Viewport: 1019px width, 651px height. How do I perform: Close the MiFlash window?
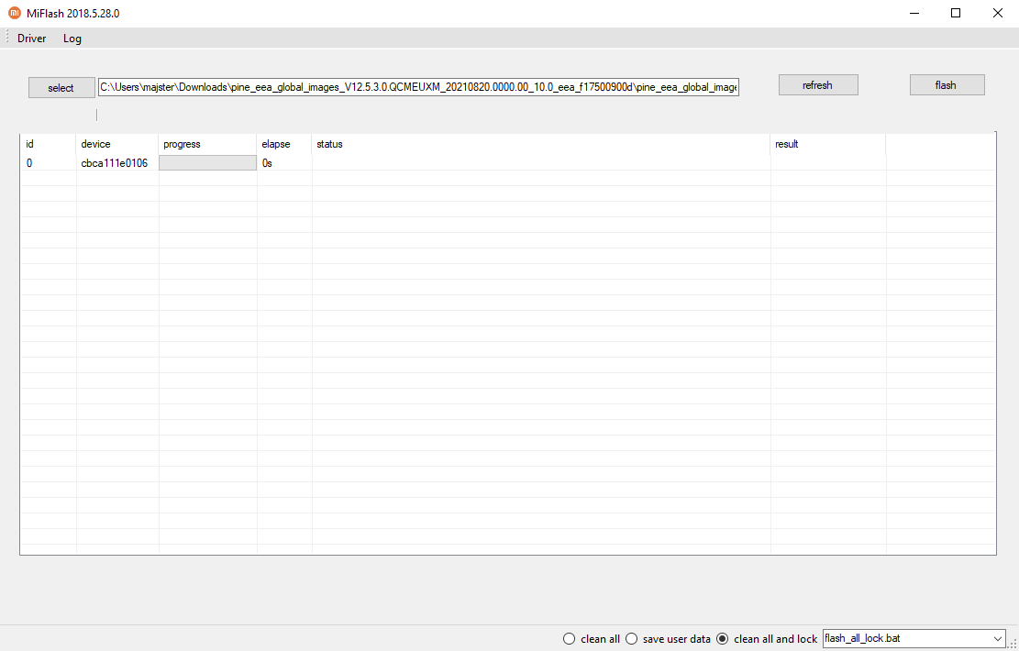(x=997, y=14)
